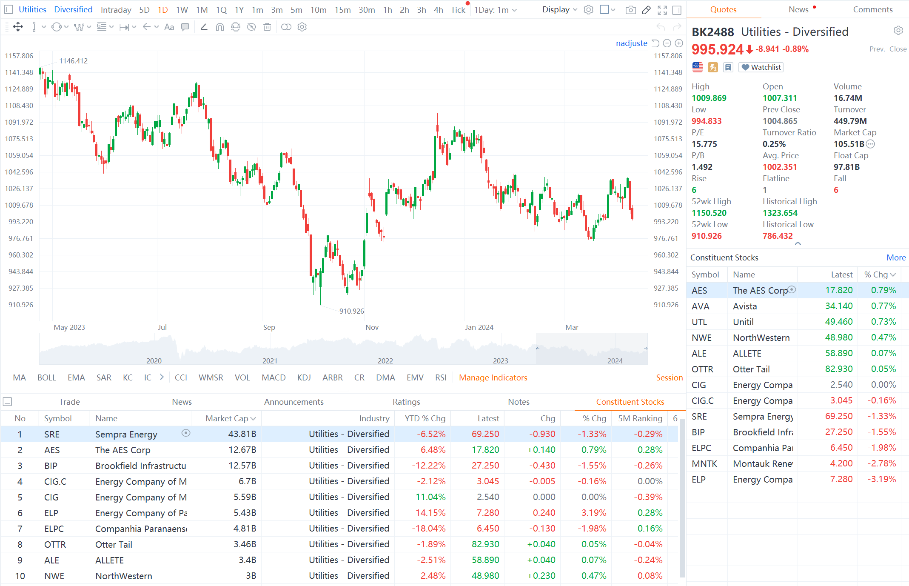Toggle the RSI indicator
909x586 pixels.
(441, 377)
